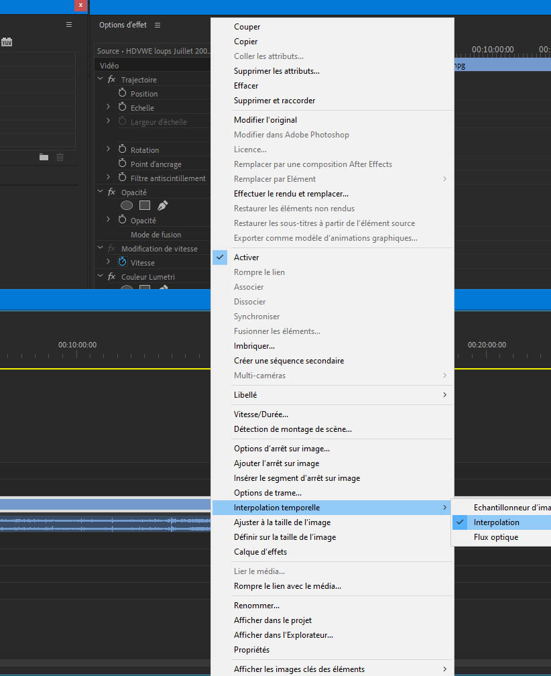This screenshot has height=676, width=551.
Task: Select Effectuer le rendu et remplacer...
Action: tap(332, 194)
